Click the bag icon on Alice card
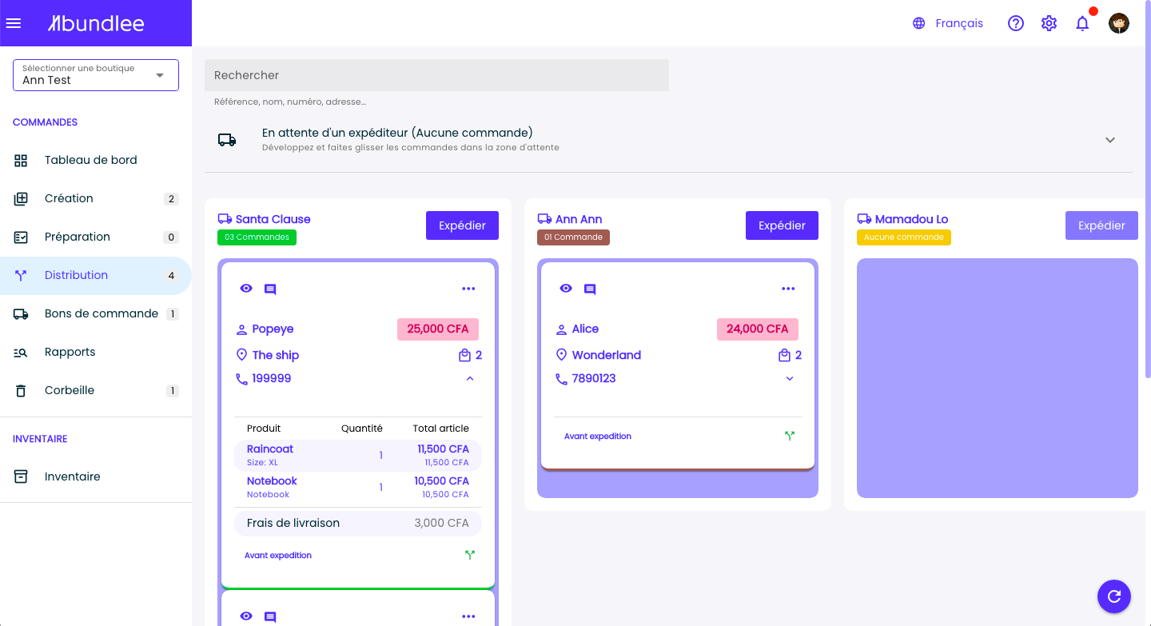 coord(785,355)
